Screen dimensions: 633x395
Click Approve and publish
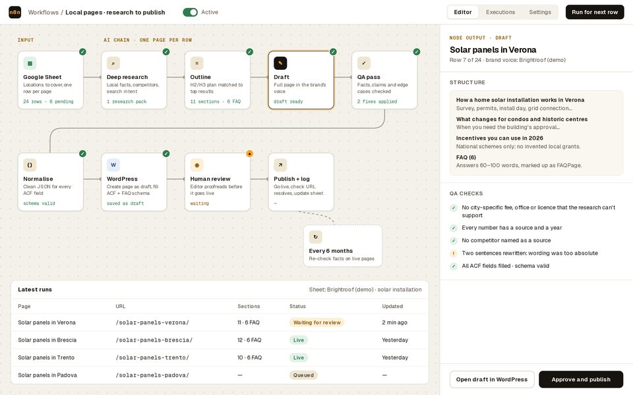[x=581, y=379]
